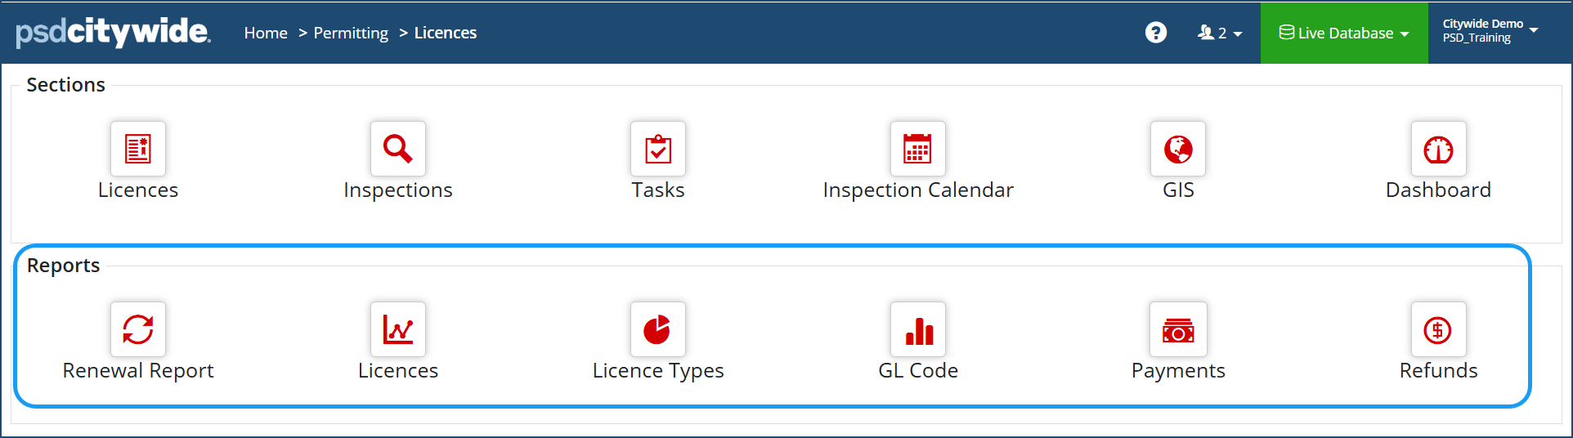The image size is (1573, 438).
Task: Open the Licences line chart report
Action: [x=398, y=329]
